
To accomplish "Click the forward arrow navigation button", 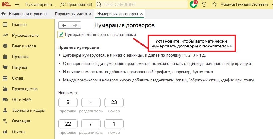I will tap(75, 25).
